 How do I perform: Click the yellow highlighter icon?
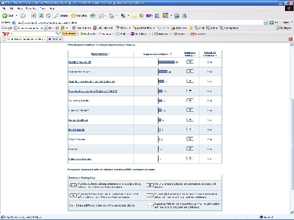tap(191, 28)
